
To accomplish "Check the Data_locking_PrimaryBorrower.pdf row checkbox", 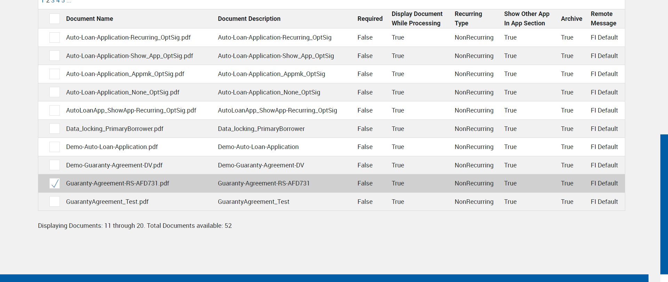I will [55, 129].
